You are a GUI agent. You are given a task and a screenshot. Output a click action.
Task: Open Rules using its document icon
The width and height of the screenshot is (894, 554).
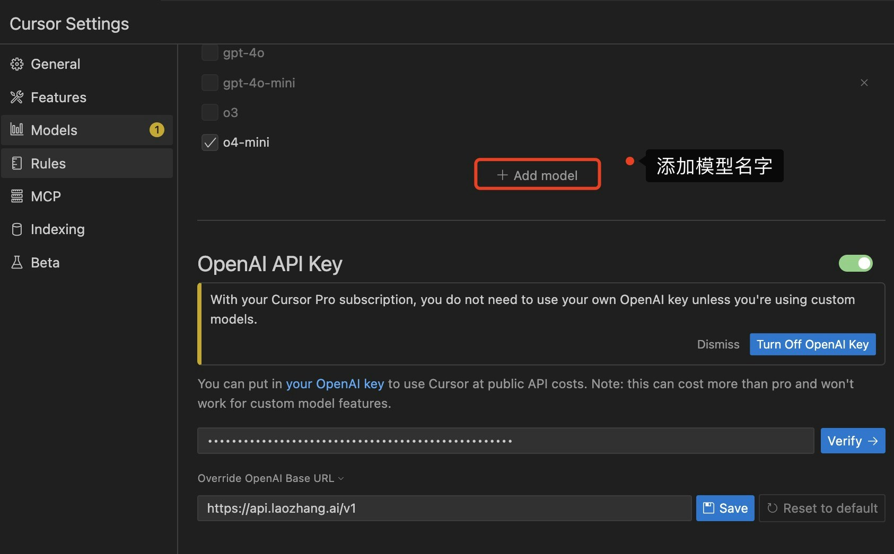[x=17, y=163]
